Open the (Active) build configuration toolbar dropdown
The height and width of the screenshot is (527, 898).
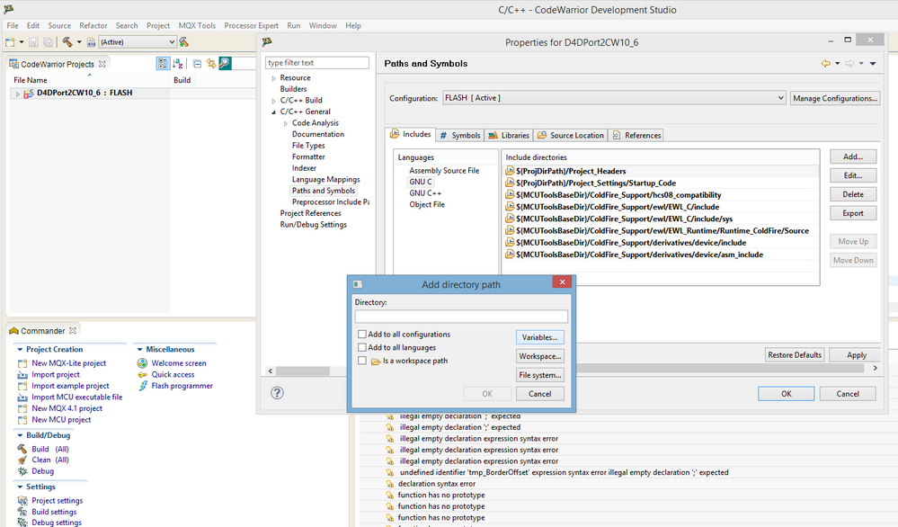[x=138, y=41]
